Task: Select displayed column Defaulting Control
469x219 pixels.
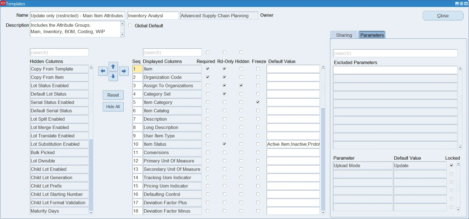Action: (x=172, y=194)
